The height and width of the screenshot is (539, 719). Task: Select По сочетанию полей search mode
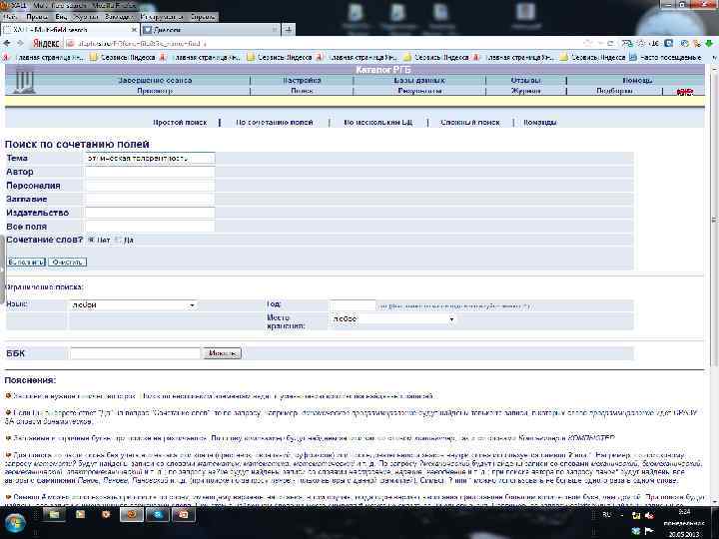pos(275,123)
